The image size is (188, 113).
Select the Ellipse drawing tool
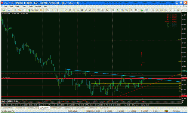[x=82, y=10]
